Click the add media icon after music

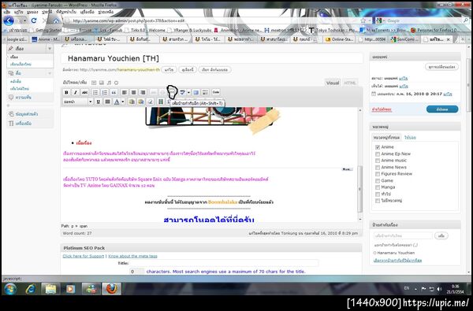tap(116, 83)
